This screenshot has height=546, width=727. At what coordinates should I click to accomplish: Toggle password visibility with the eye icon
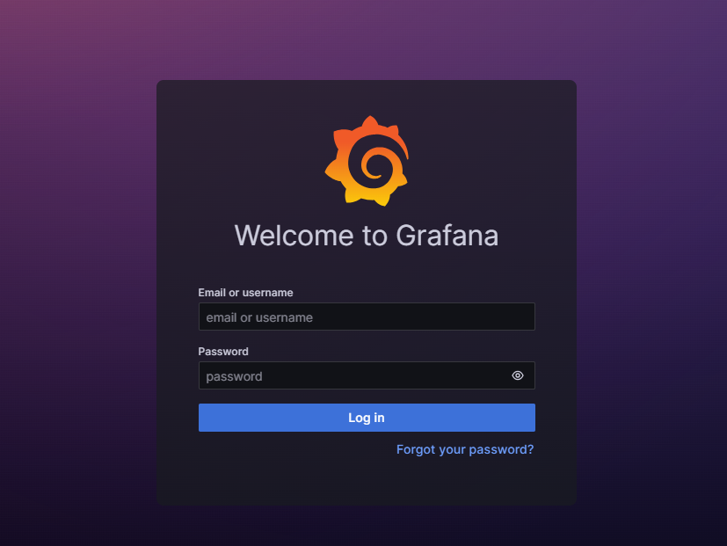click(518, 375)
